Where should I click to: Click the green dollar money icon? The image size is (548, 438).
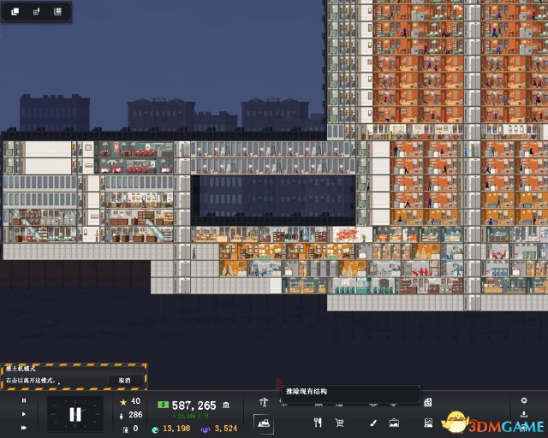(x=163, y=405)
